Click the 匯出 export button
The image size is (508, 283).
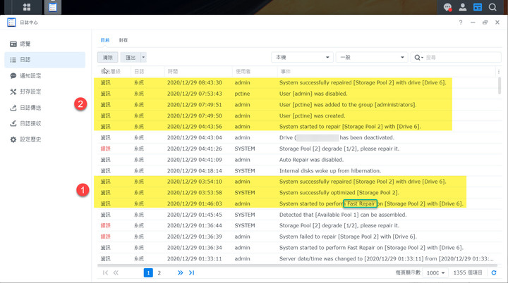point(131,57)
